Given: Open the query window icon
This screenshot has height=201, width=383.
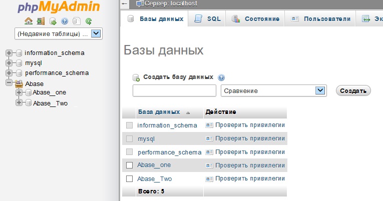Looking at the screenshot, I should pos(53,21).
